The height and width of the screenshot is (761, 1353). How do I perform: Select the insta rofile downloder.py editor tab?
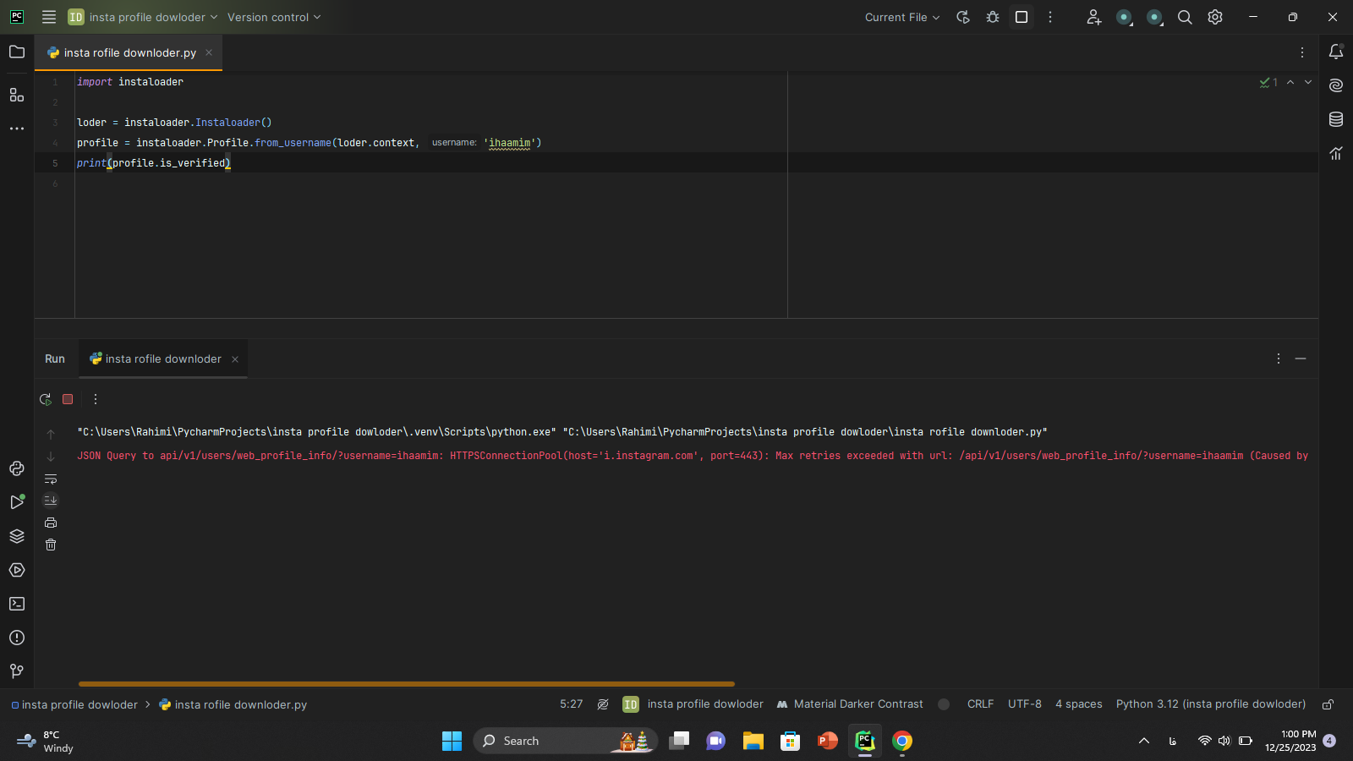129,52
